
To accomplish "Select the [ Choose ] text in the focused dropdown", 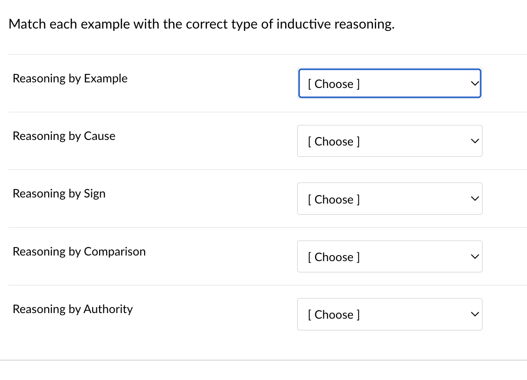I will pos(334,84).
